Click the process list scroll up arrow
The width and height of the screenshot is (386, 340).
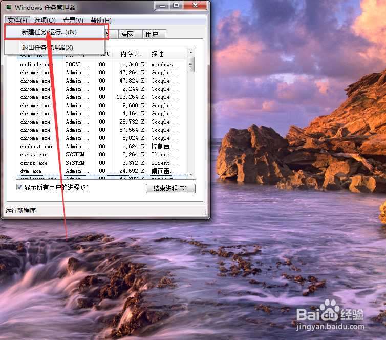(x=191, y=52)
